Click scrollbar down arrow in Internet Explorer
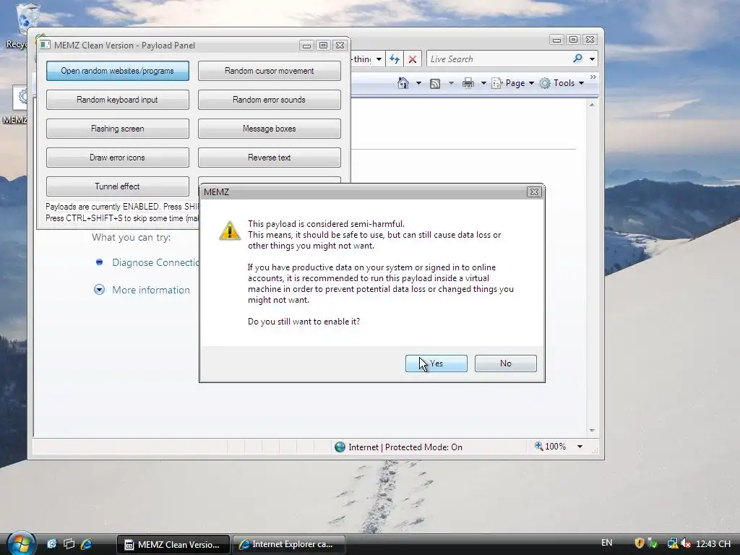740x555 pixels. (x=592, y=431)
